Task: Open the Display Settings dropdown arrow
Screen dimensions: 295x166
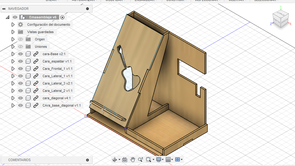Action: (163, 160)
